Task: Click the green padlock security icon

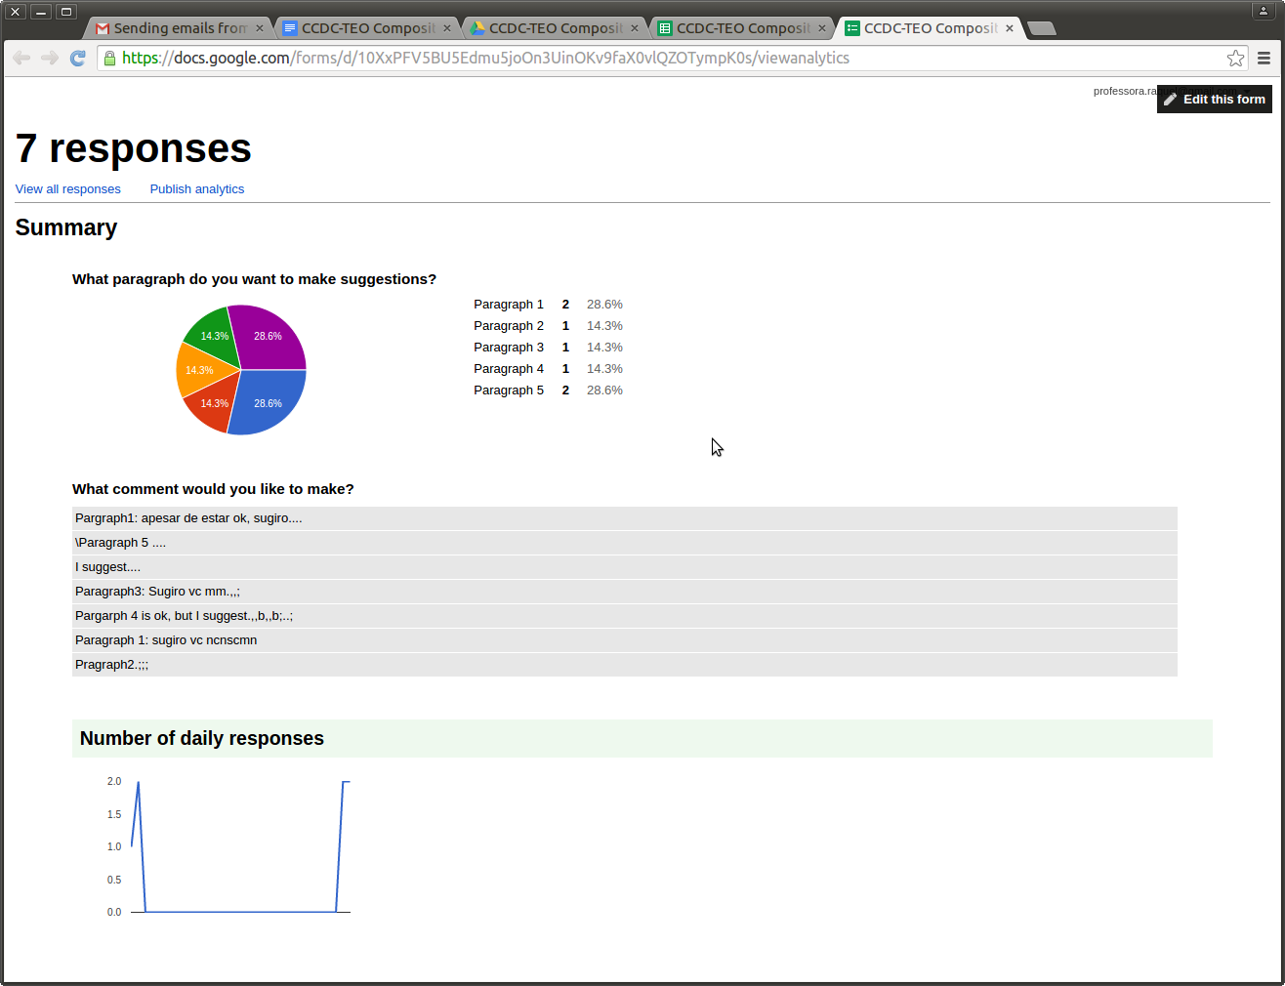Action: pyautogui.click(x=109, y=59)
